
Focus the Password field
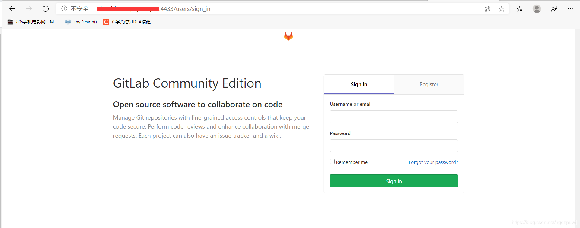(x=394, y=146)
